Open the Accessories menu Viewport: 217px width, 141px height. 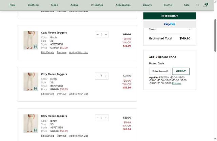[x=123, y=5]
